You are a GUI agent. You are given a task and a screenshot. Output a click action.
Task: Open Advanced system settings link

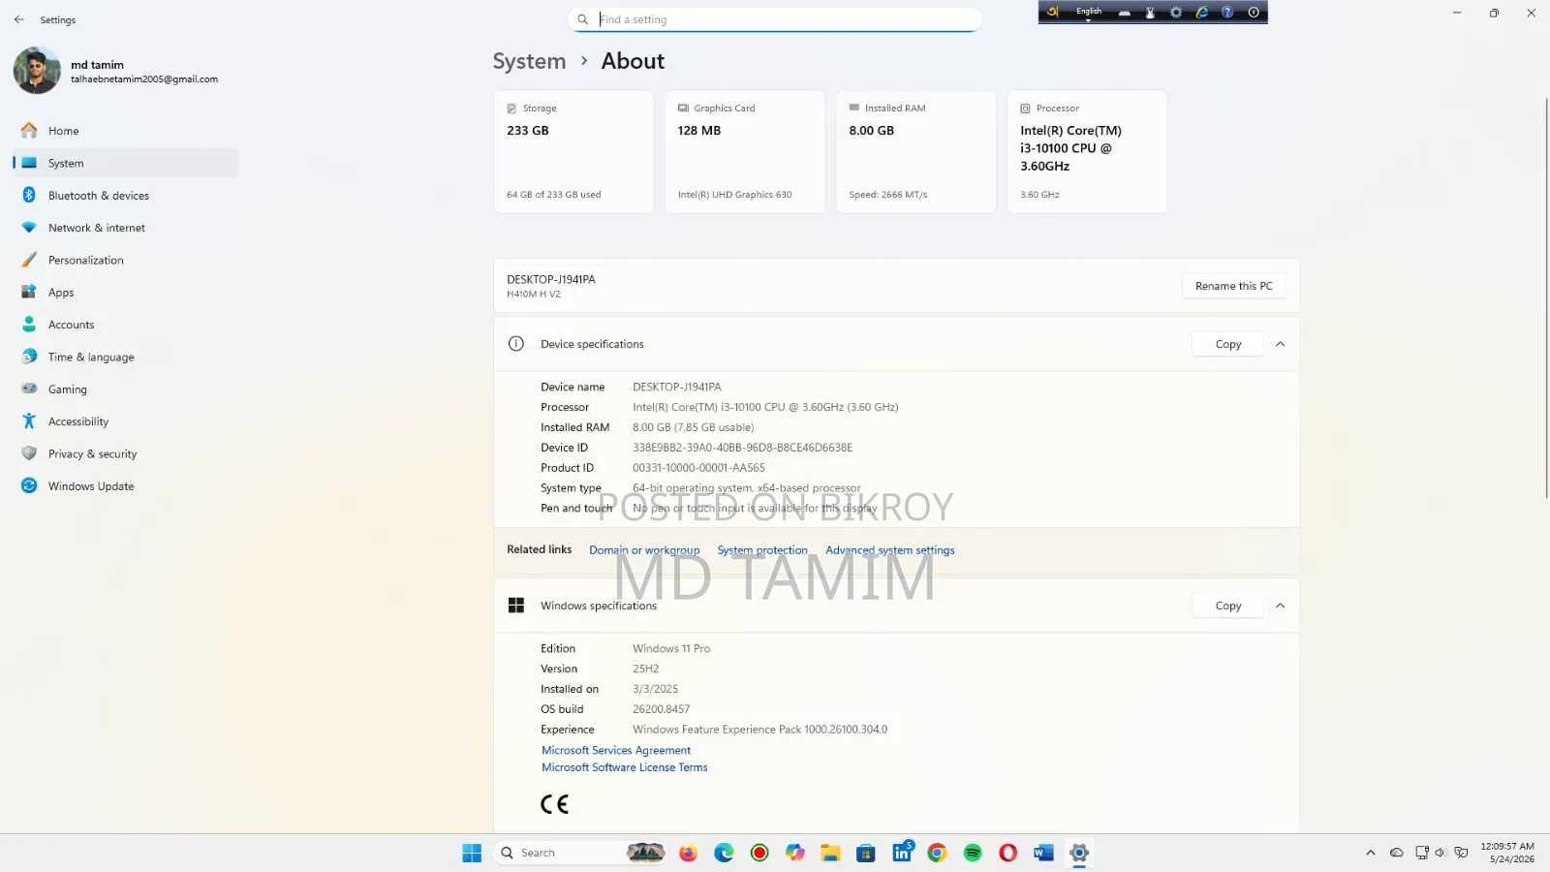pos(890,550)
